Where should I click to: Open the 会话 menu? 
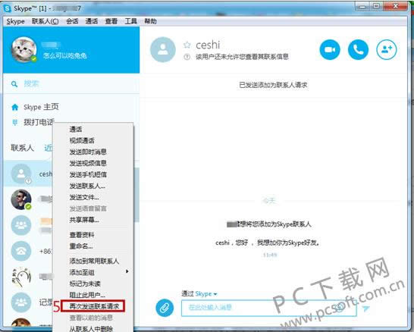[x=72, y=21]
